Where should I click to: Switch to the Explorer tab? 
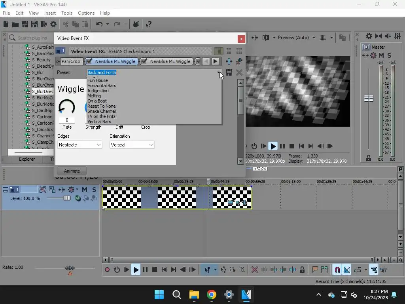pos(27,159)
